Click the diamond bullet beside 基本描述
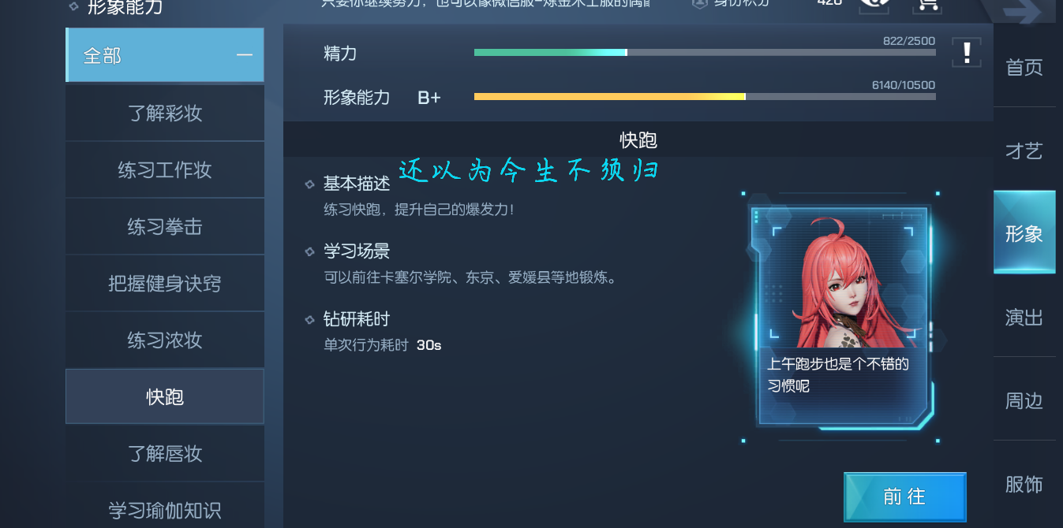This screenshot has height=528, width=1063. pos(310,184)
